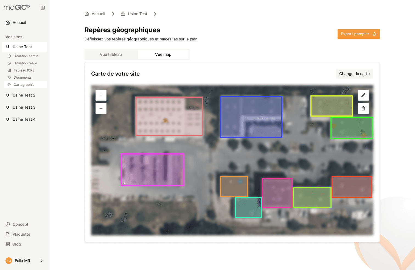This screenshot has height=270, width=415.
Task: Click the FM user avatar at bottom left
Action: 9,260
